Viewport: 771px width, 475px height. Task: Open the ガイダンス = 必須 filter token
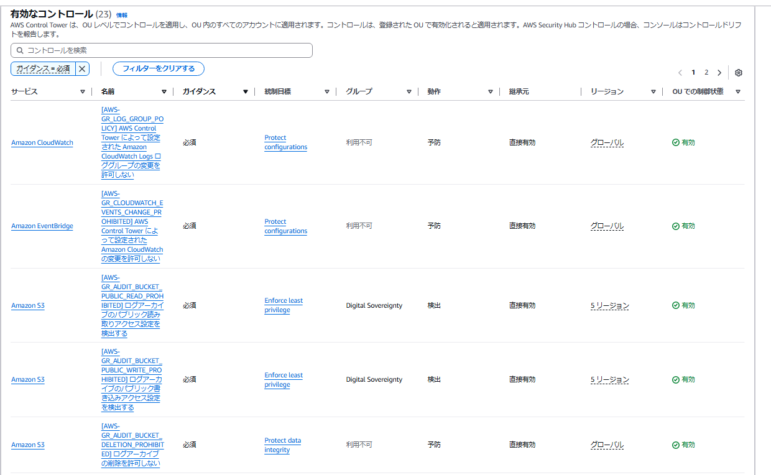[x=43, y=68]
